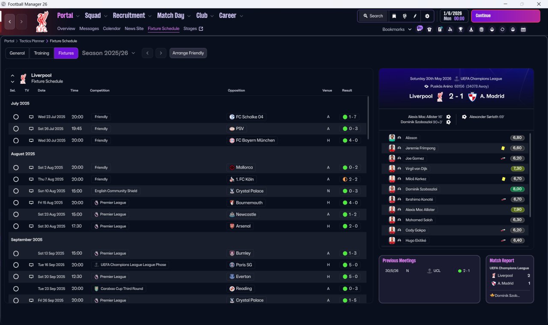Click the Stages external link icon

[x=201, y=29]
